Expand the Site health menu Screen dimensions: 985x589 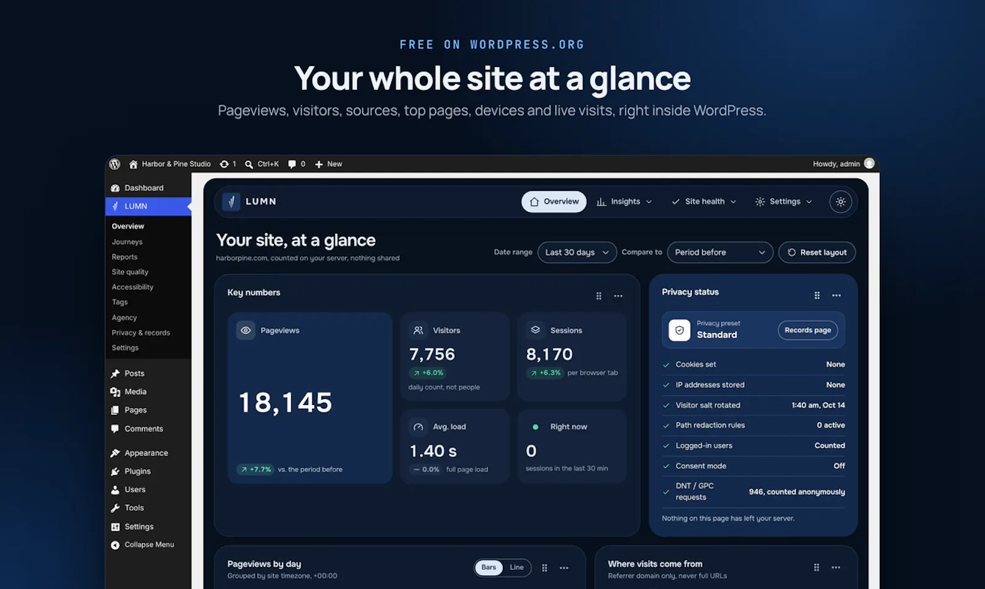703,201
